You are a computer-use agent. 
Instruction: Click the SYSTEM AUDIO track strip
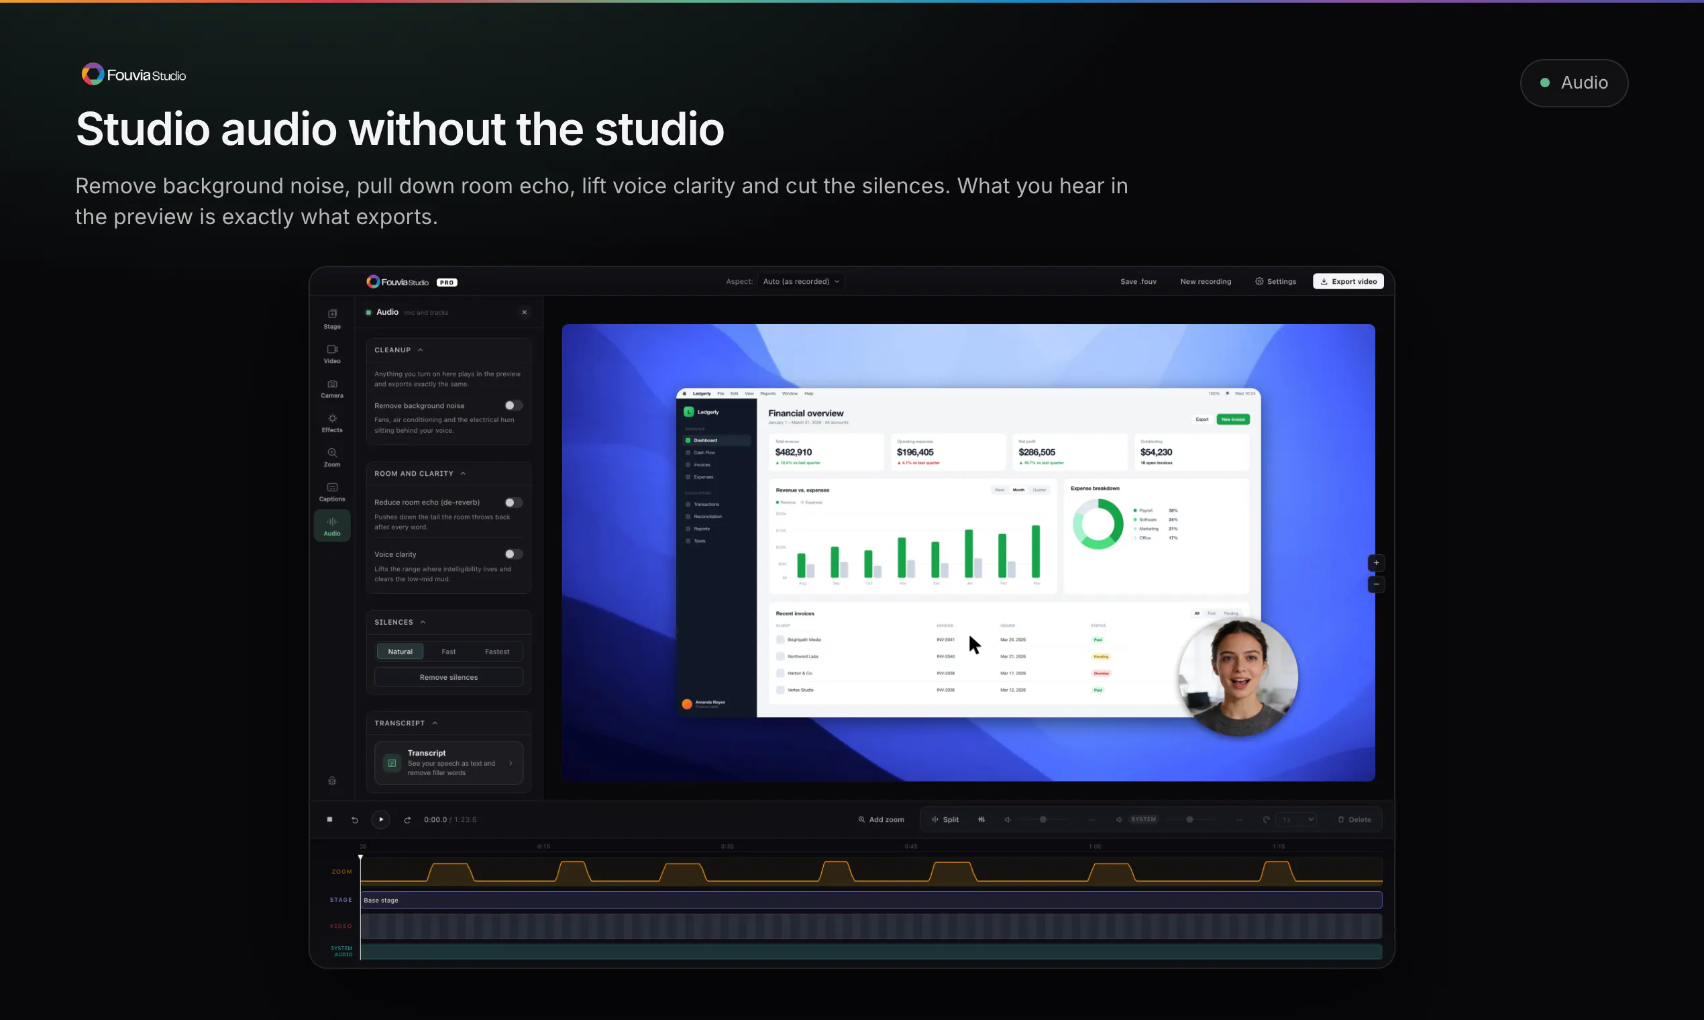click(871, 952)
